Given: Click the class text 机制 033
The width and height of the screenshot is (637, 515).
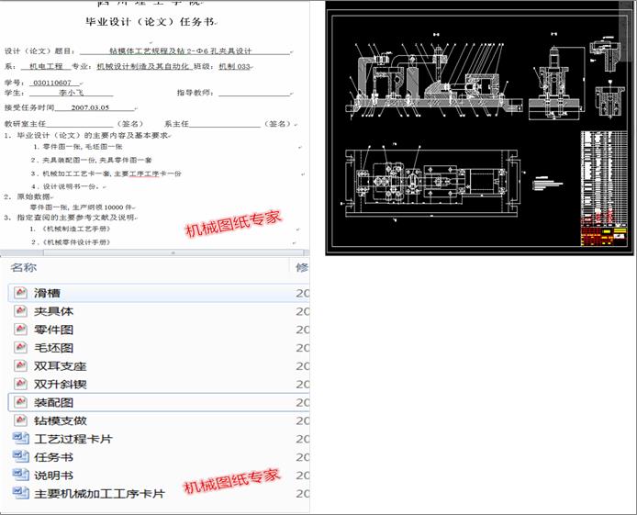Looking at the screenshot, I should 234,66.
